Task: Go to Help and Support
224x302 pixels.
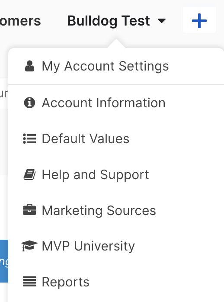Action: tap(116, 174)
